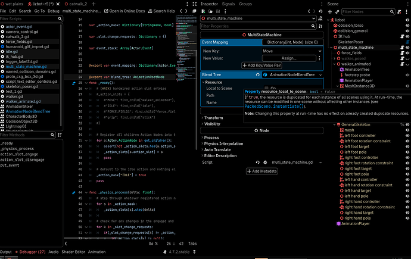The width and height of the screenshot is (411, 259).
Task: Click the Filter Nodes search field
Action: pos(368,12)
